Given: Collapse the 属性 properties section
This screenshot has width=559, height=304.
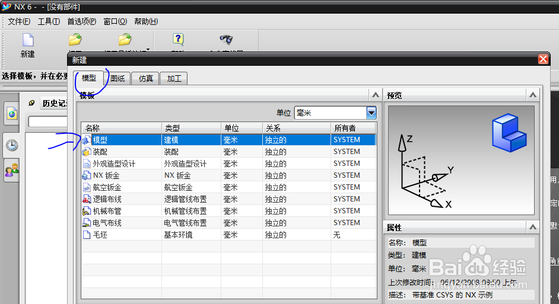Looking at the screenshot, I should pyautogui.click(x=533, y=227).
